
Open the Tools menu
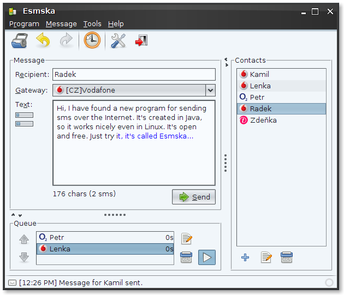click(92, 23)
